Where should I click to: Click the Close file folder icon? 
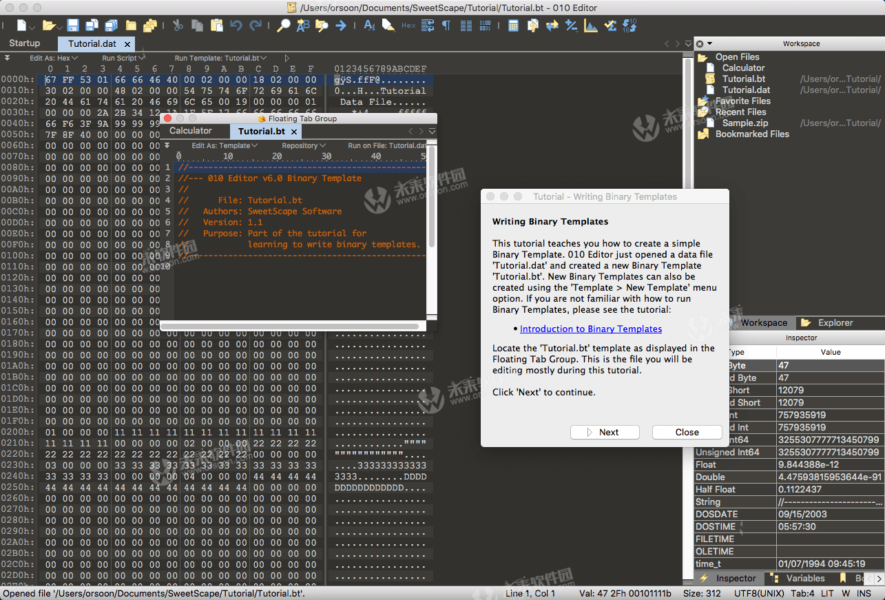click(x=131, y=25)
